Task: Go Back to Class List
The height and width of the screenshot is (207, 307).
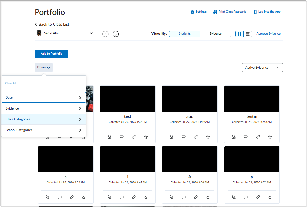Action: (x=52, y=24)
